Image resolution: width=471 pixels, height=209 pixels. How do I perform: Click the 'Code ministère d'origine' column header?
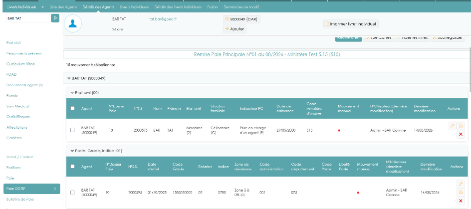[314, 108]
